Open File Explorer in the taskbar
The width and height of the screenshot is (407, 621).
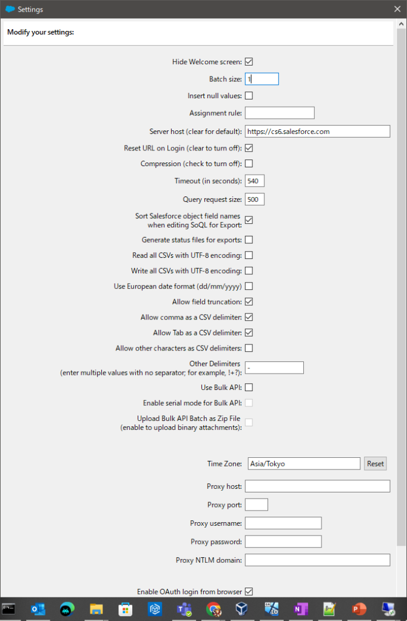[x=96, y=609]
